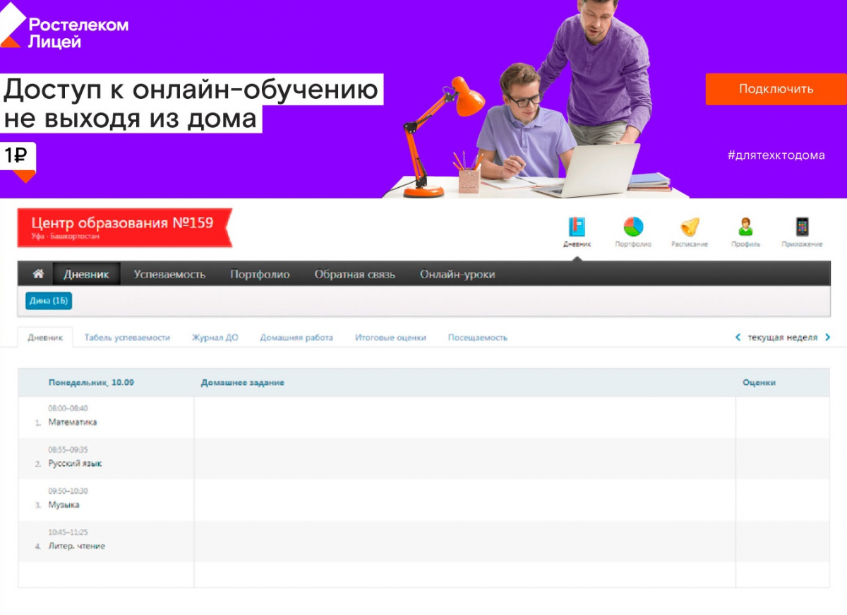Click the 08:00–08:40 lesson time

pos(68,408)
